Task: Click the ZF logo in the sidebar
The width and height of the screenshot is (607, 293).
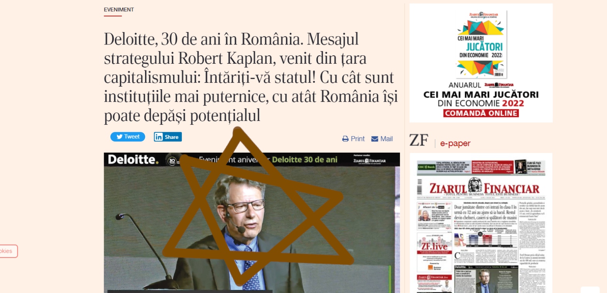Action: pyautogui.click(x=418, y=140)
